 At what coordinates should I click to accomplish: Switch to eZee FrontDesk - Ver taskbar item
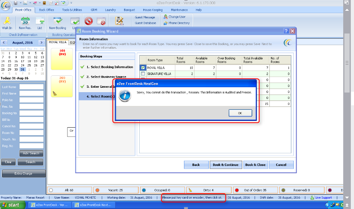[x=49, y=205]
